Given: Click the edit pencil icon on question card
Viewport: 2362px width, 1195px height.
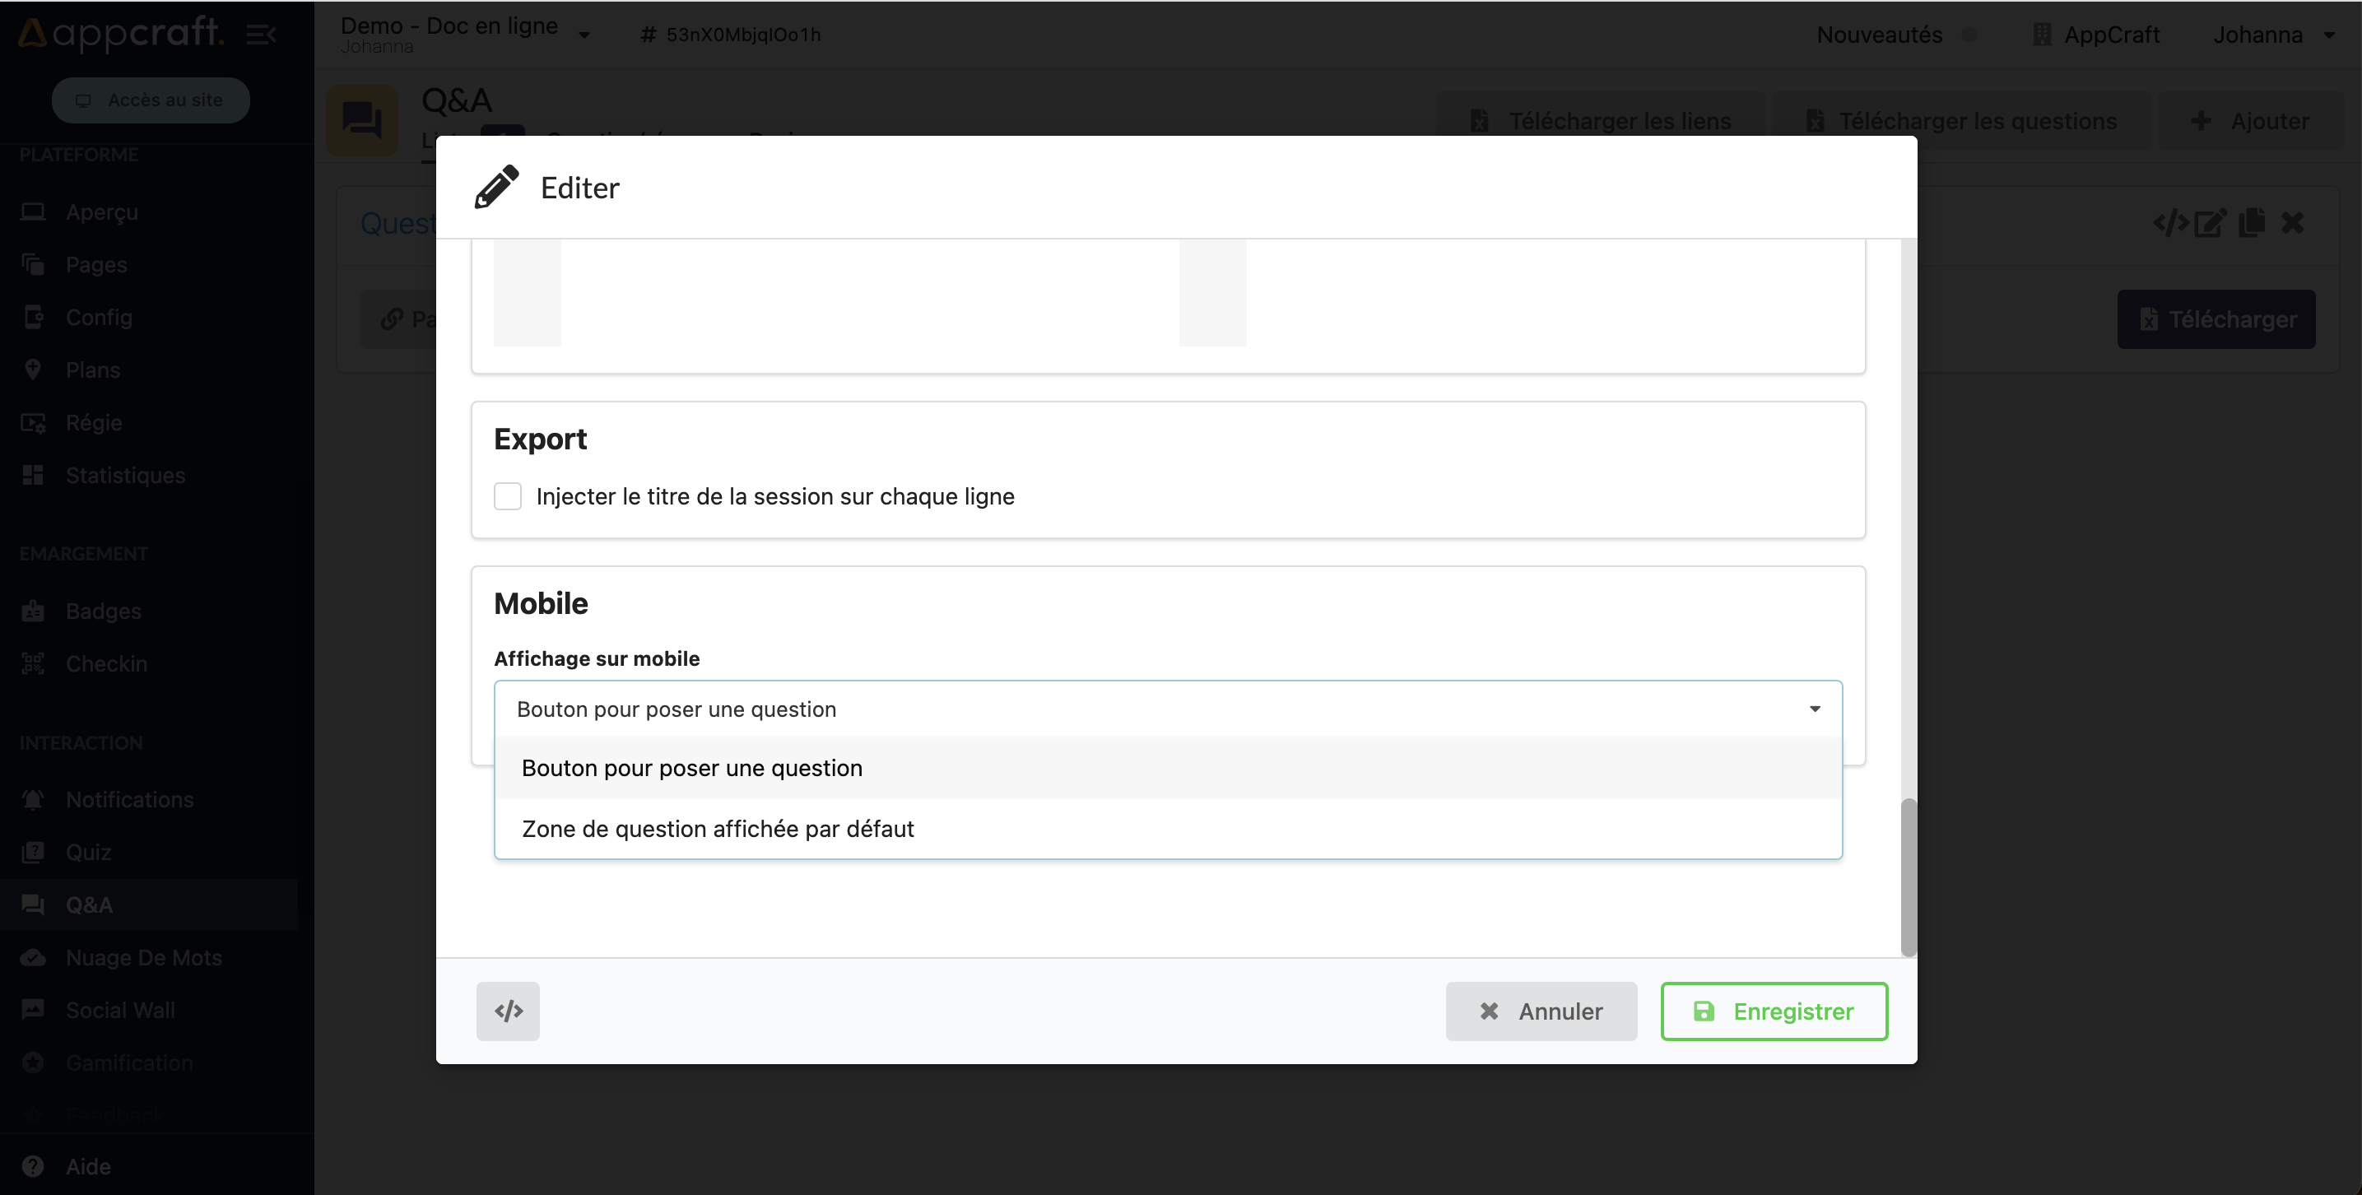Looking at the screenshot, I should pos(2210,223).
